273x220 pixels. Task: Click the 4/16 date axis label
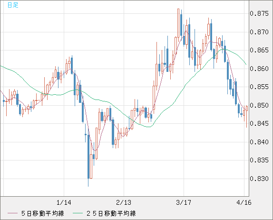coord(244,202)
